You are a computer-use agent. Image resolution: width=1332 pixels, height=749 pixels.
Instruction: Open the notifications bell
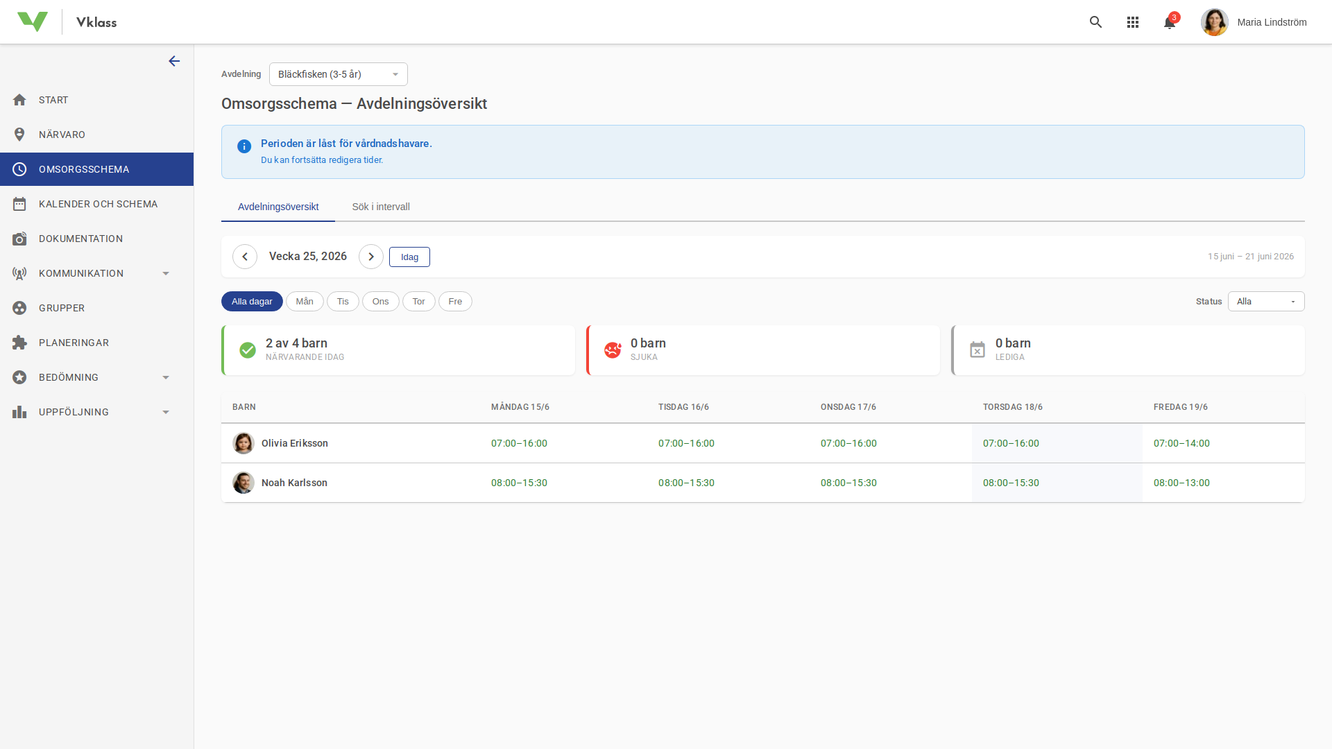click(x=1169, y=22)
